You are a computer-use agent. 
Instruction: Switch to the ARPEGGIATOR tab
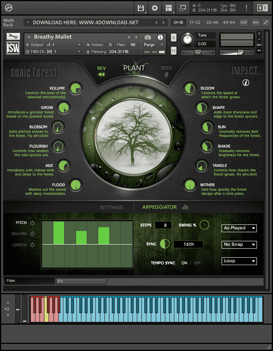click(160, 207)
